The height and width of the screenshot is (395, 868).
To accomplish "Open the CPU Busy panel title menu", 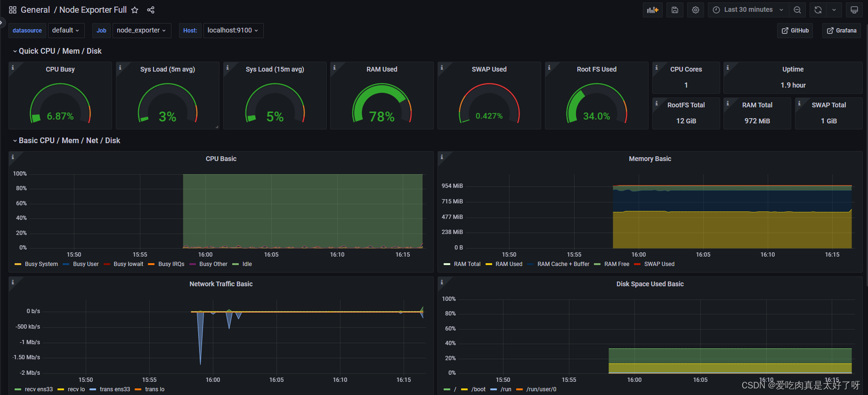I will pos(60,69).
